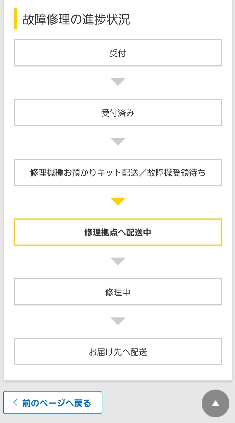This screenshot has height=423, width=235.
Task: Click the left chevron in the back button
Action: click(16, 403)
